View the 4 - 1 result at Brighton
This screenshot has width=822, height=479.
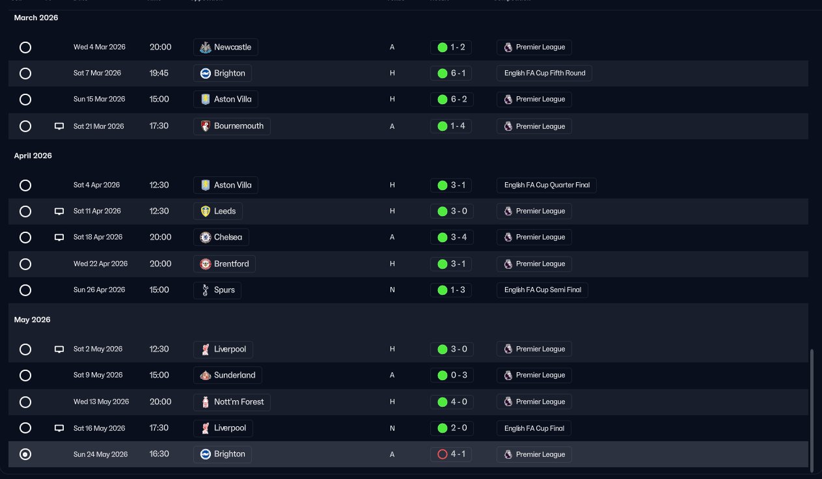coord(451,454)
